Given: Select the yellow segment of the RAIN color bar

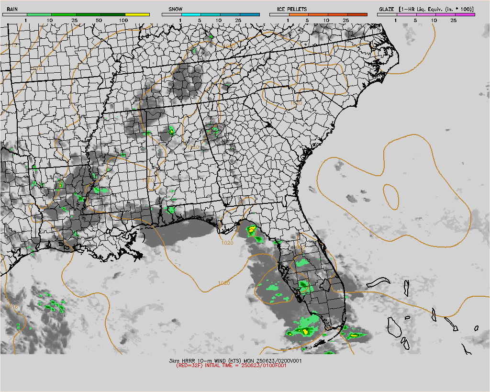Looking at the screenshot, I should [137, 14].
